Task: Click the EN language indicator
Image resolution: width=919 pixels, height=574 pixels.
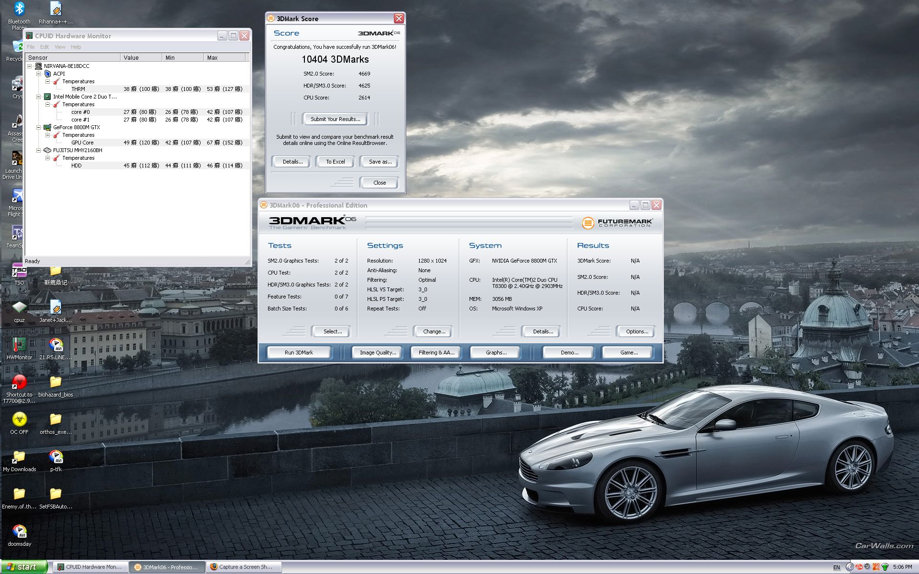Action: pos(837,567)
